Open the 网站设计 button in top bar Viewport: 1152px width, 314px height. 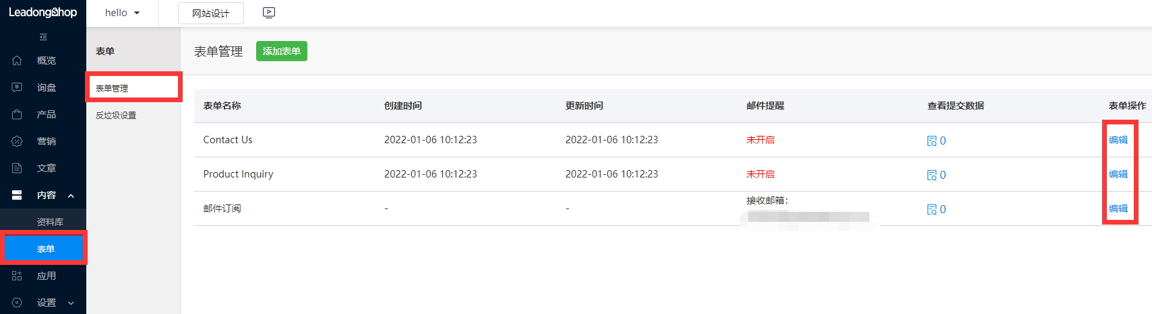[x=210, y=13]
